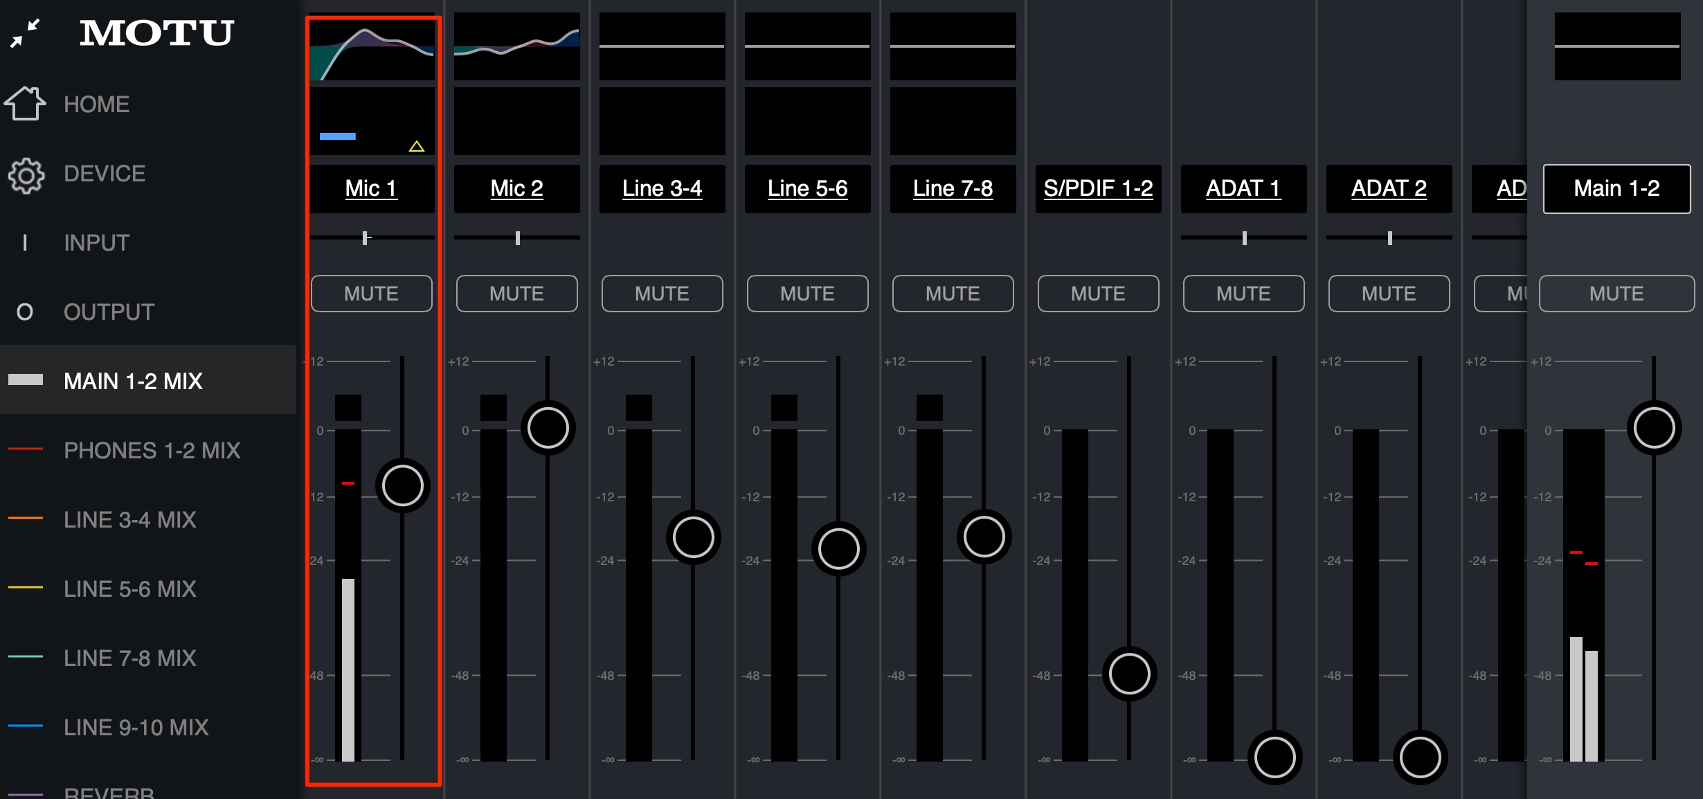
Task: Mute the Line 5-6 channel
Action: tap(808, 294)
